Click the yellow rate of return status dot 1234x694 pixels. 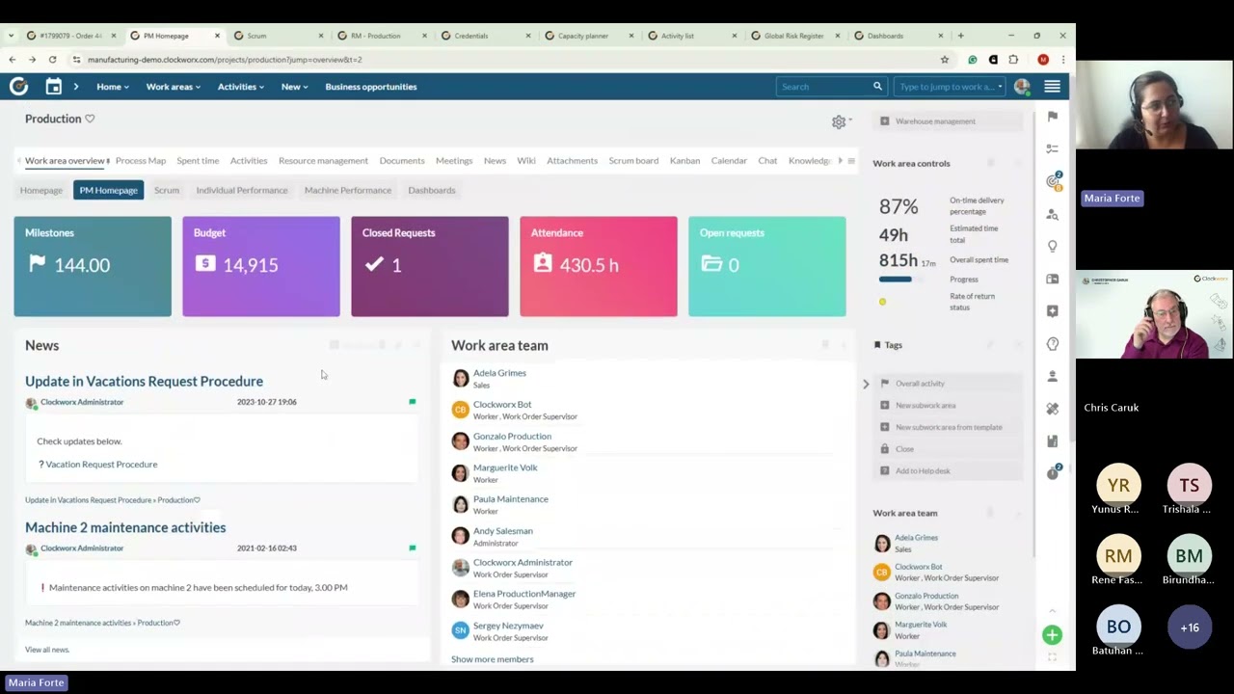(882, 302)
